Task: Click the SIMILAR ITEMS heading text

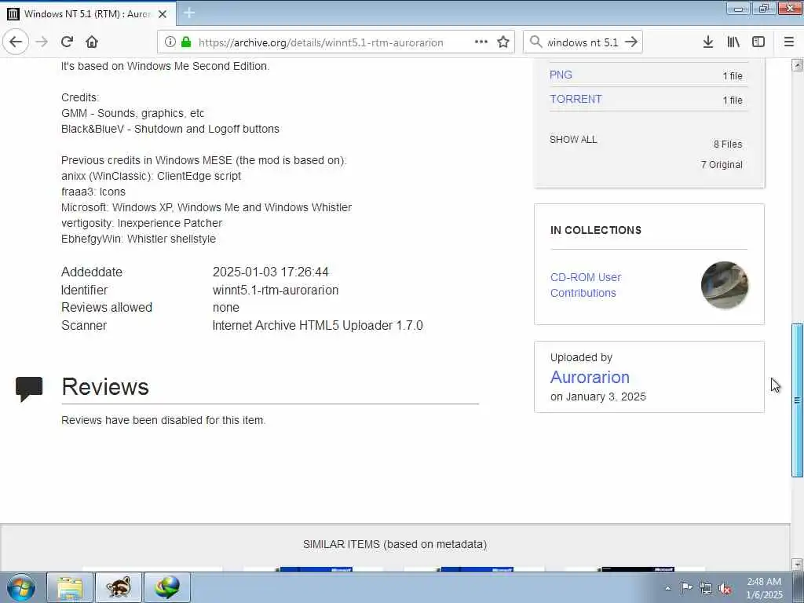Action: point(395,545)
